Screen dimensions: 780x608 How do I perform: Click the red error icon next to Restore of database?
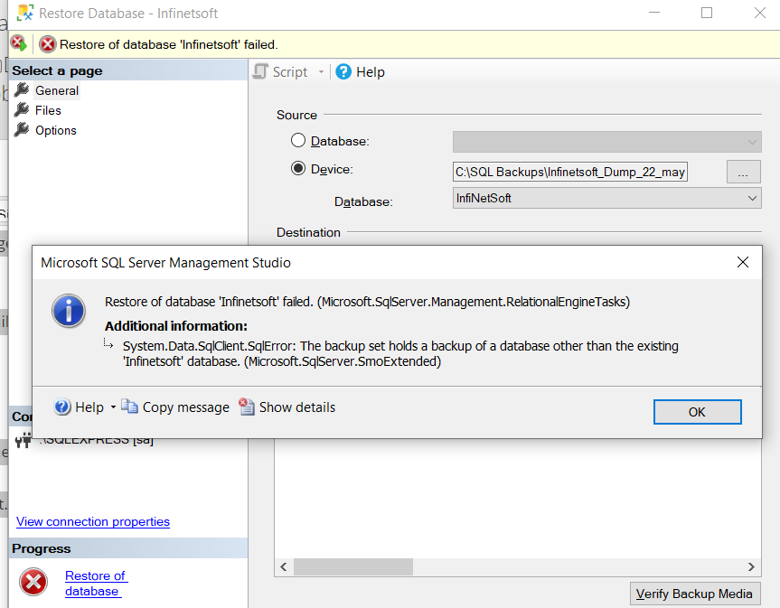[33, 582]
